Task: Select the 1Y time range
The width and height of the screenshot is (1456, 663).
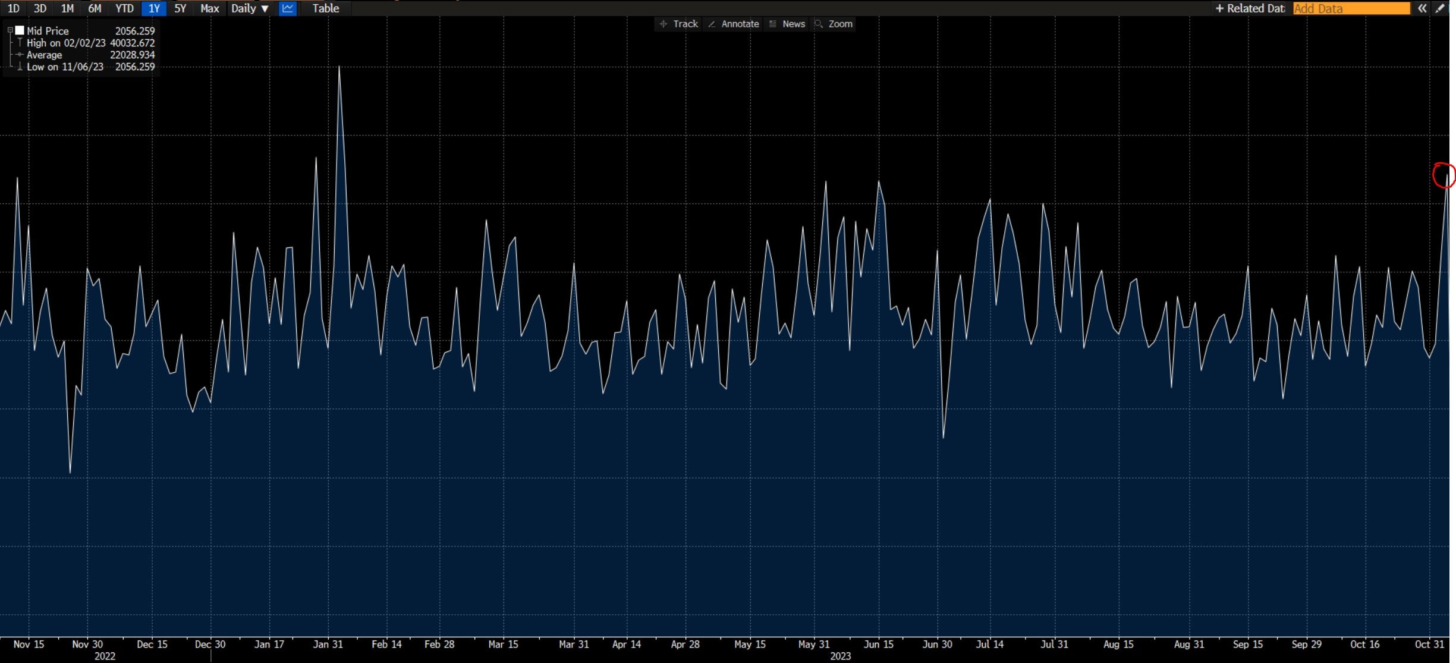Action: pos(154,8)
